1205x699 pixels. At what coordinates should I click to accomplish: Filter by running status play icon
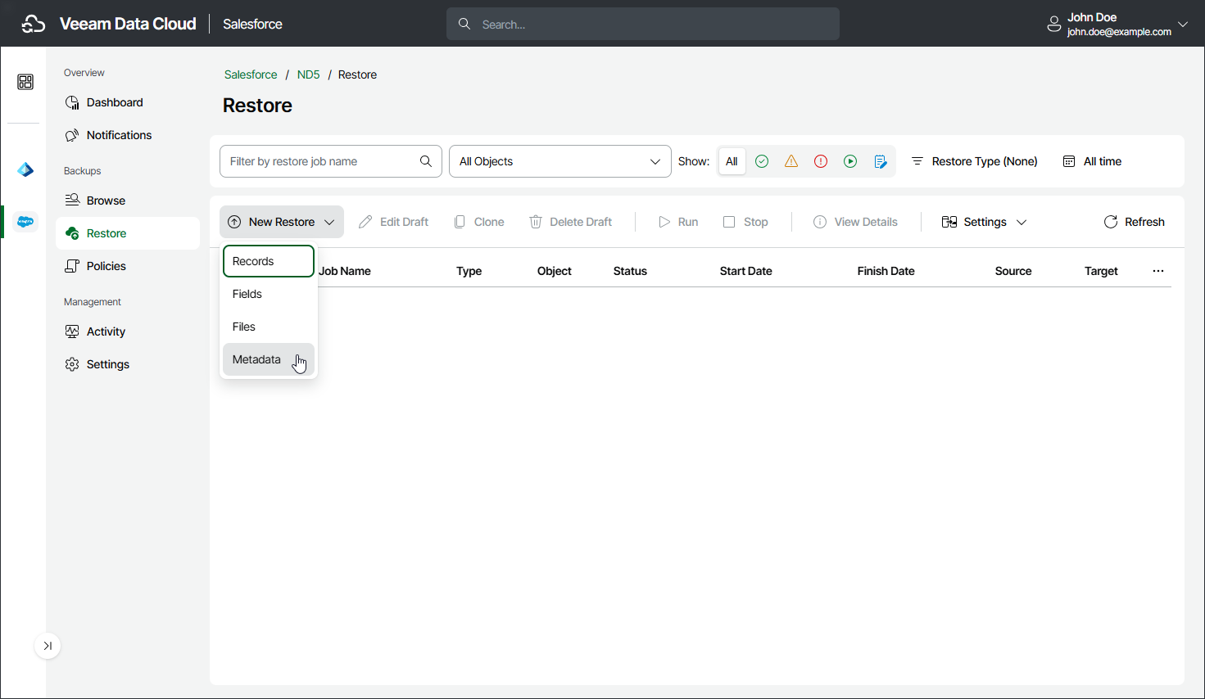coord(850,161)
